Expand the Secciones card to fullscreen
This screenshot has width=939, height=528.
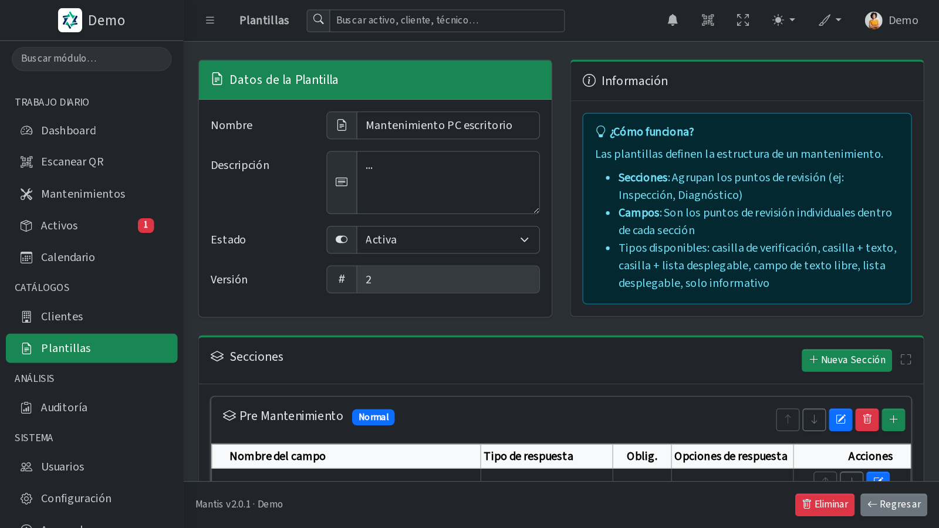(x=906, y=360)
